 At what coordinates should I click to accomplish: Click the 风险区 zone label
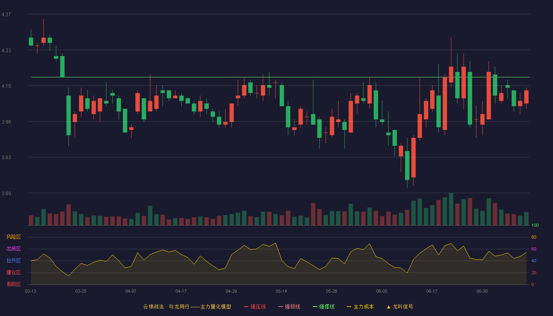(x=13, y=237)
